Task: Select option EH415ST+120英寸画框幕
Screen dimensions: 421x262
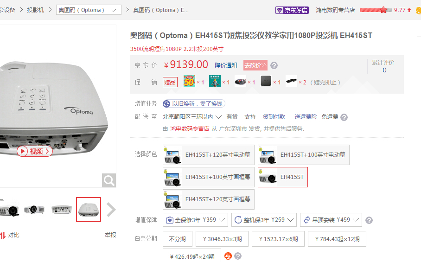Action: click(209, 199)
